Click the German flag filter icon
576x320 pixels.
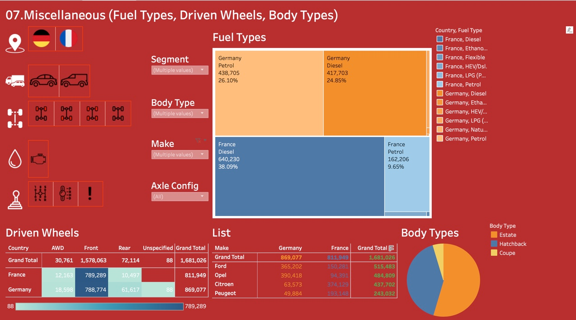pyautogui.click(x=42, y=39)
